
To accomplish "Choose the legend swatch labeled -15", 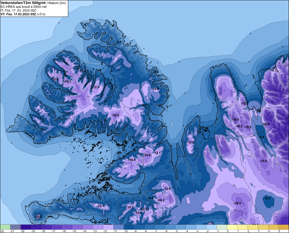I will coord(77,227).
